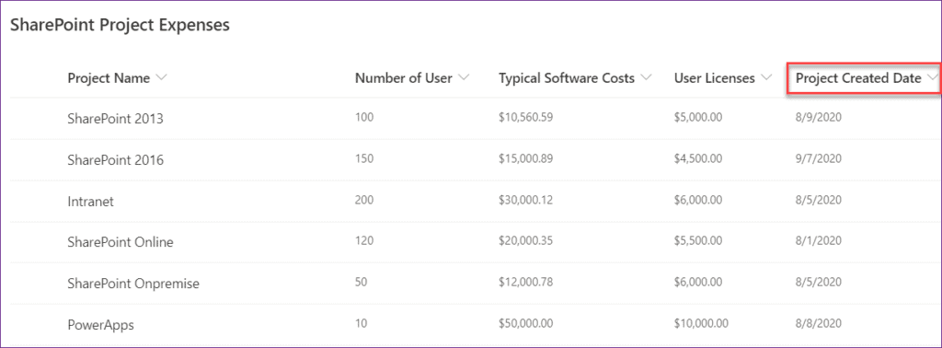Click the 9/7/2020 created date cell
Viewport: 942px width, 348px height.
(818, 158)
